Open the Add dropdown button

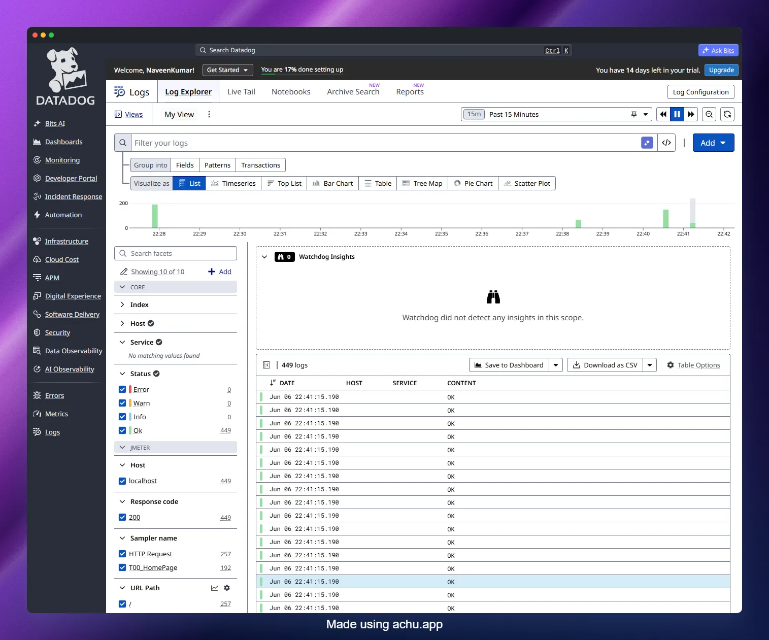713,143
